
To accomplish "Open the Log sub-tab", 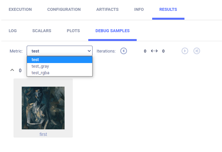I will point(13,31).
